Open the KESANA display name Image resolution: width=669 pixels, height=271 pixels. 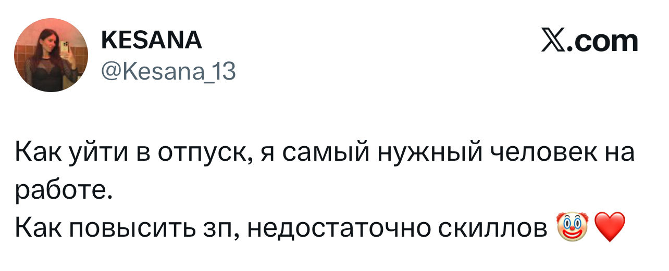151,41
